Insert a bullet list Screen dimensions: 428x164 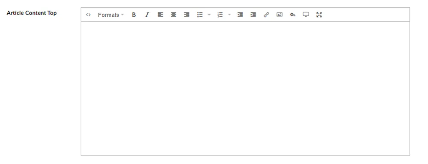tap(200, 15)
